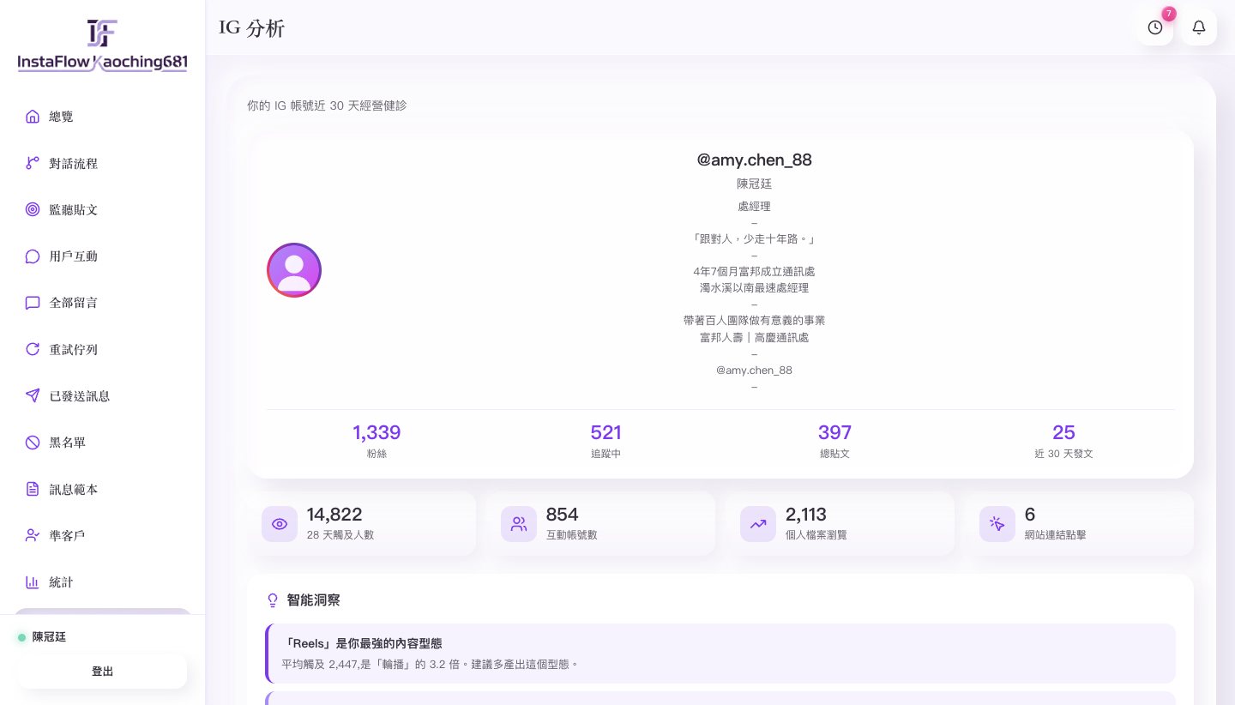Click the branch icon beside 對話流程

coord(33,163)
